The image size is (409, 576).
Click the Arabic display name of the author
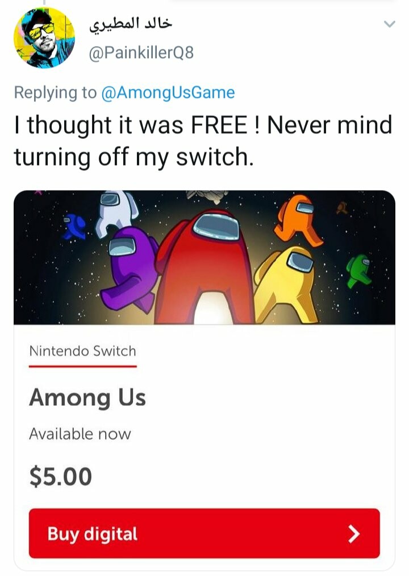tap(131, 24)
